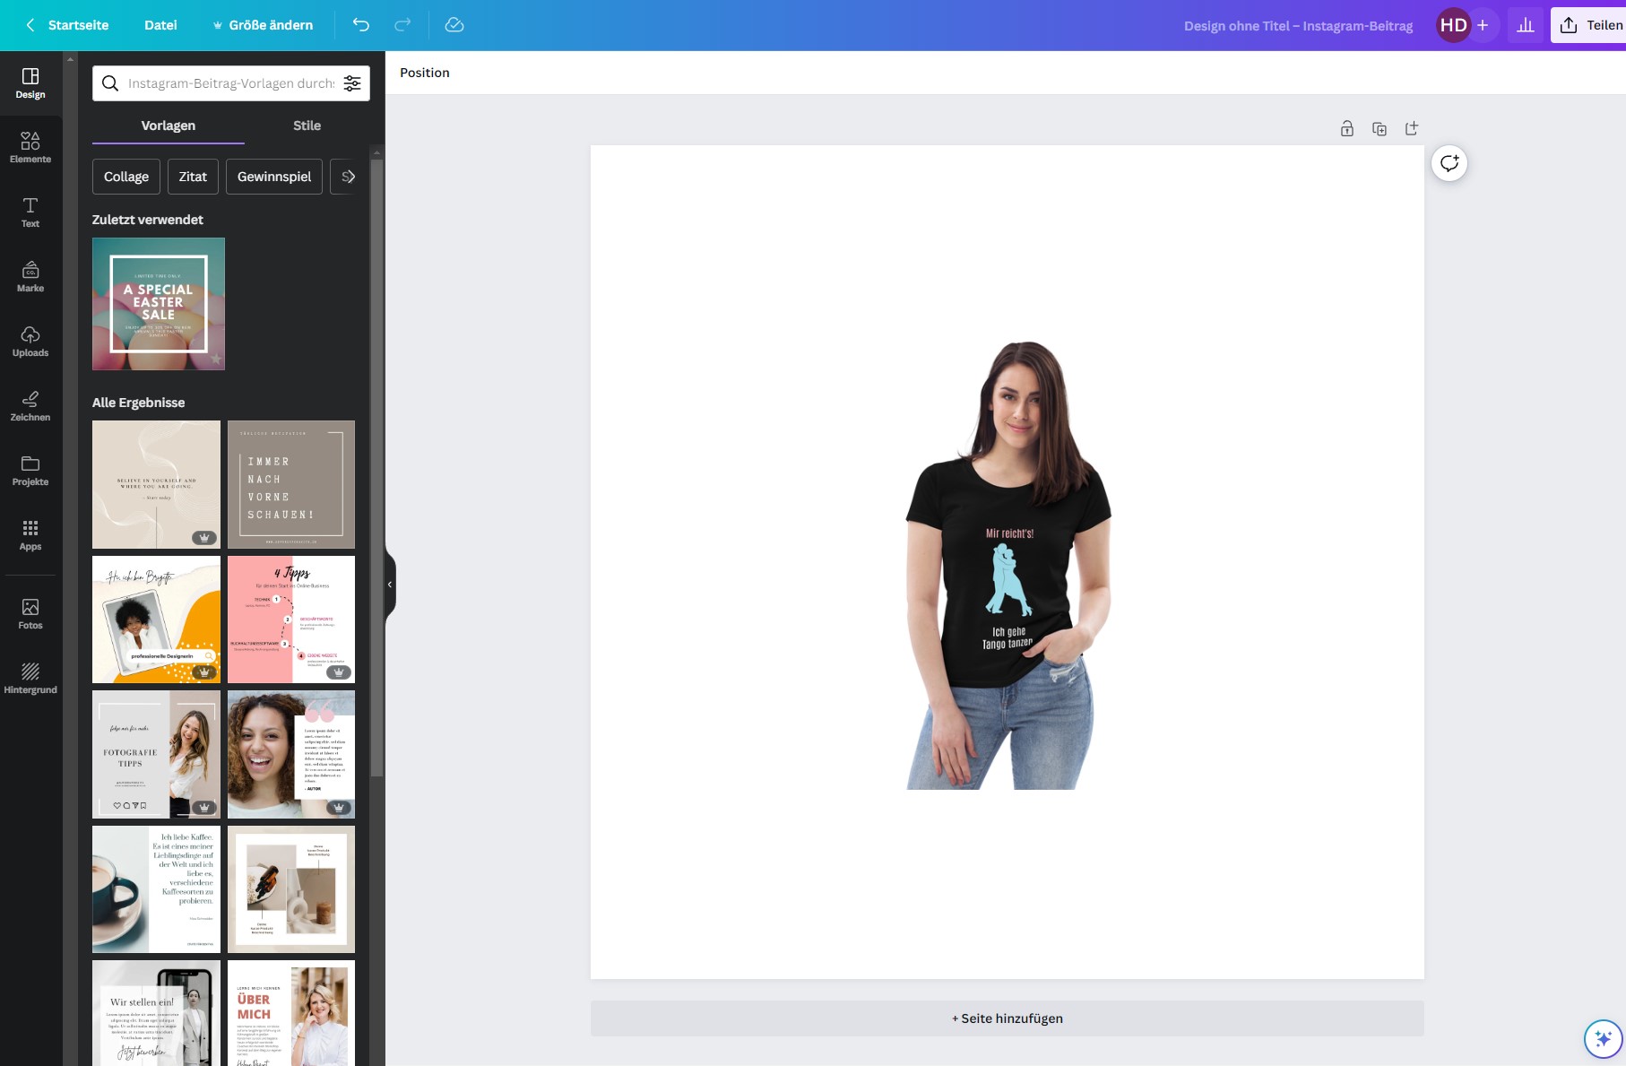Image resolution: width=1626 pixels, height=1066 pixels.
Task: Duplicate the page
Action: click(1380, 128)
